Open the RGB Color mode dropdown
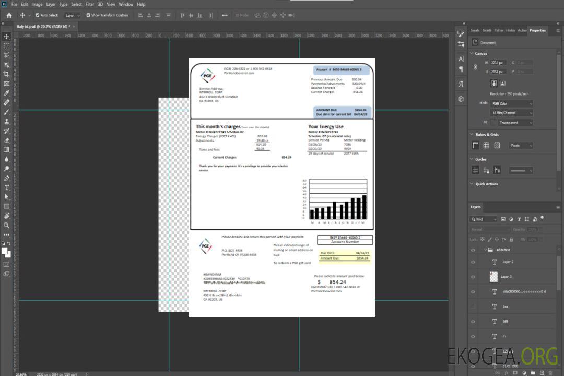This screenshot has height=376, width=564. (x=511, y=103)
